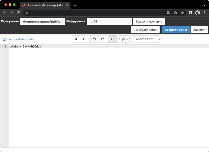
Task: Open the go-to-line command prompt icon
Action: (85, 39)
